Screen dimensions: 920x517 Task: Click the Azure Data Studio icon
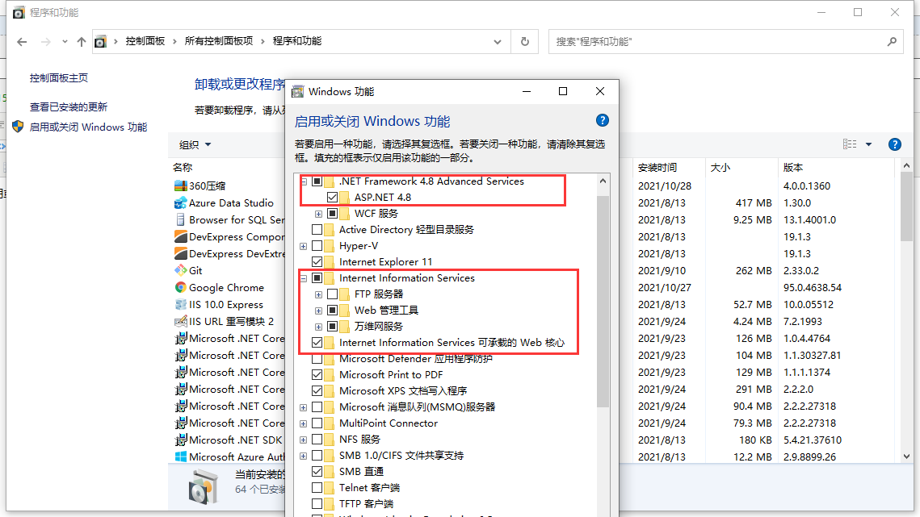181,202
